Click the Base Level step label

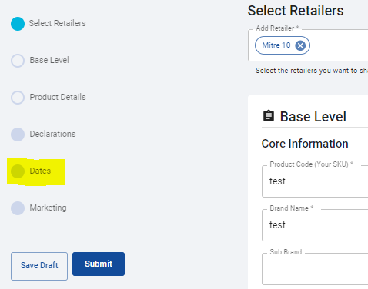tap(49, 60)
